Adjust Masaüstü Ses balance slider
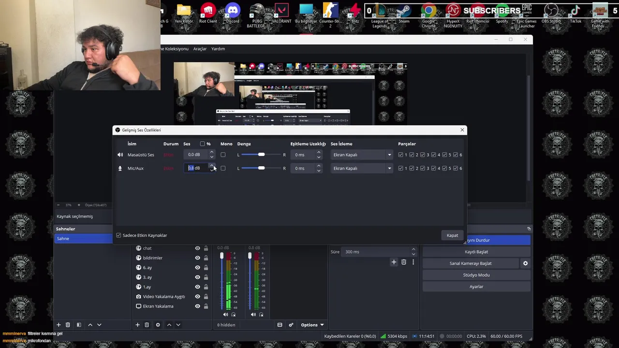 261,155
